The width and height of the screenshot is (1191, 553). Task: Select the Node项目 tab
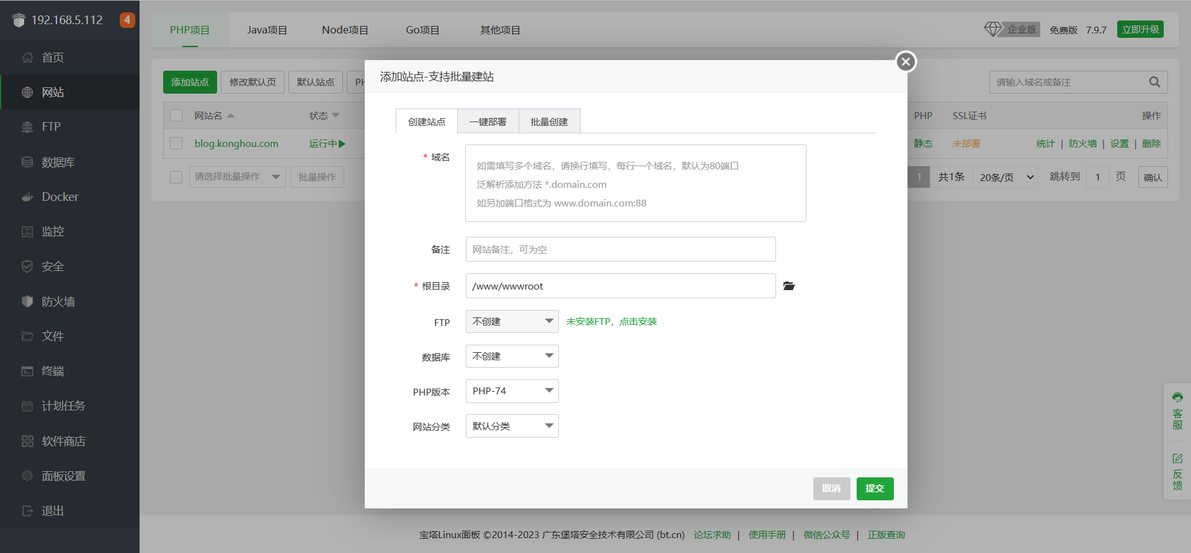pyautogui.click(x=345, y=30)
